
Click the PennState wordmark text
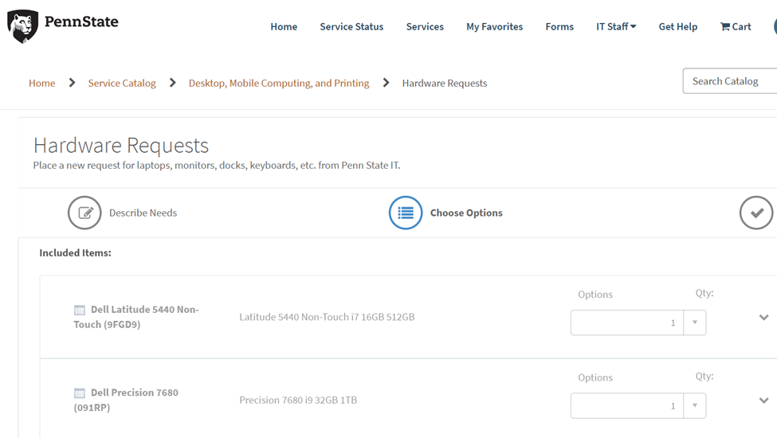point(81,22)
